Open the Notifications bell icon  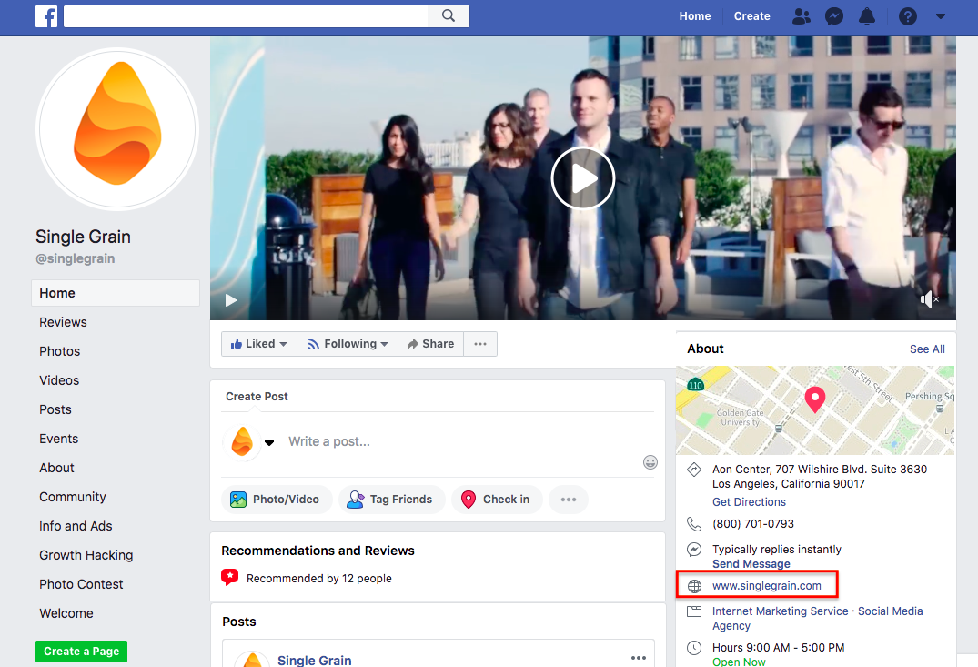click(x=867, y=16)
